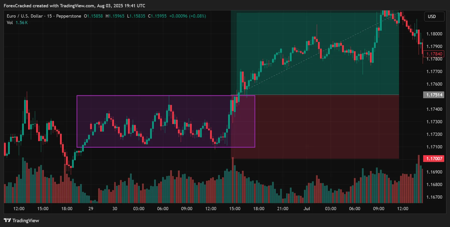Click the High price value H1.15965

[115, 16]
